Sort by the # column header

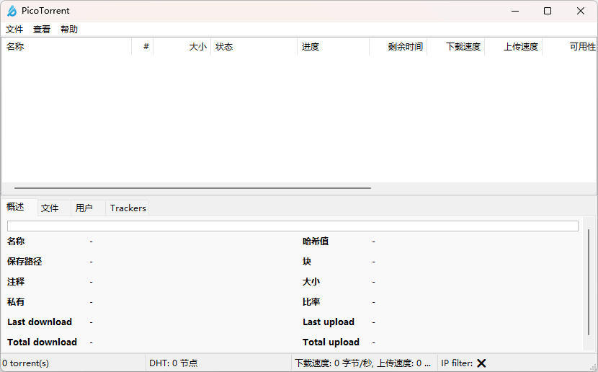(x=142, y=47)
